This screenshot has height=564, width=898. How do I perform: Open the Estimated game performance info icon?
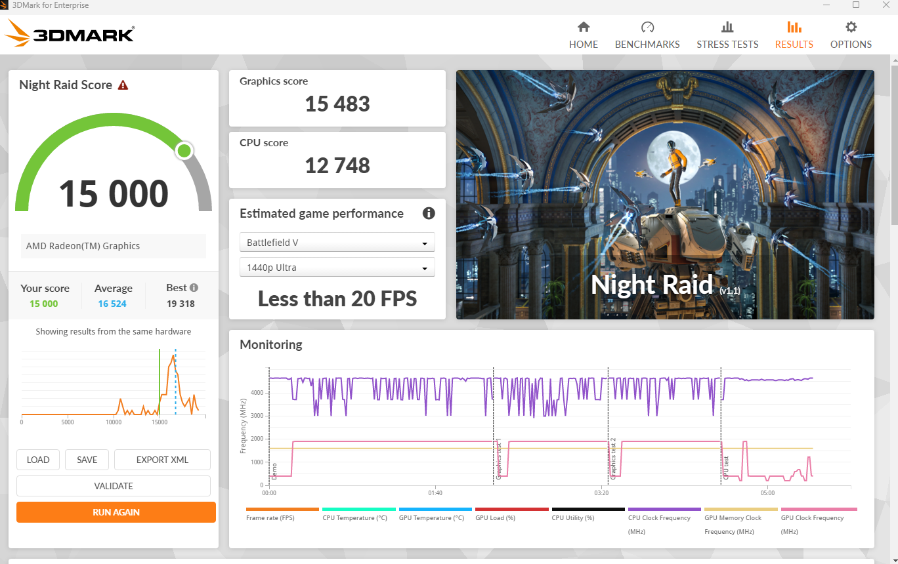coord(429,213)
